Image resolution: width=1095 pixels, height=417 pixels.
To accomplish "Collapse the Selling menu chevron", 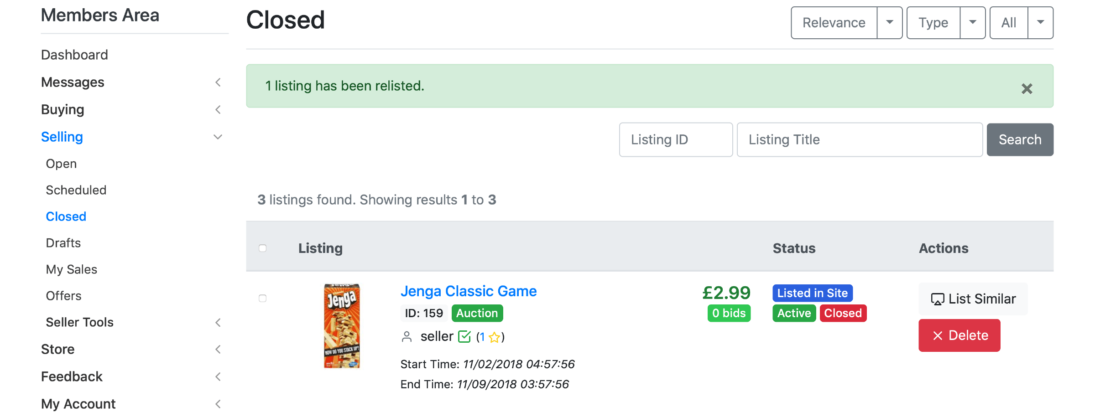I will [218, 137].
